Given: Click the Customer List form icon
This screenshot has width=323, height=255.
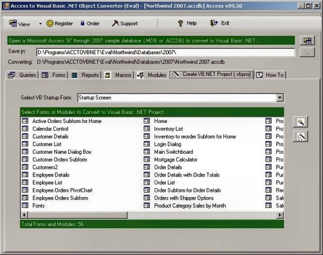Looking at the screenshot, I should (x=25, y=144).
